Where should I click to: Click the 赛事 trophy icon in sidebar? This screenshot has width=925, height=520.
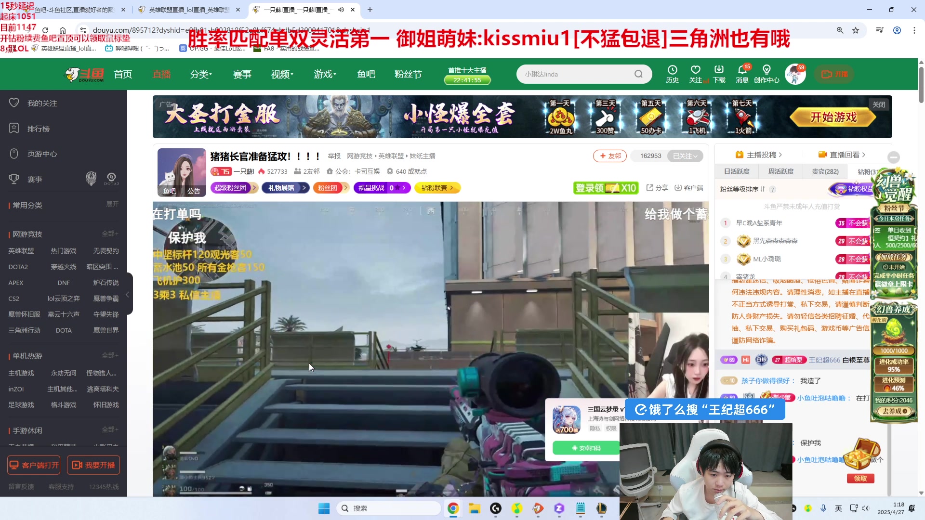click(x=14, y=179)
